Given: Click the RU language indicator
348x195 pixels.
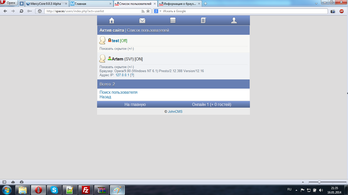Looking at the screenshot, I should pyautogui.click(x=289, y=189).
